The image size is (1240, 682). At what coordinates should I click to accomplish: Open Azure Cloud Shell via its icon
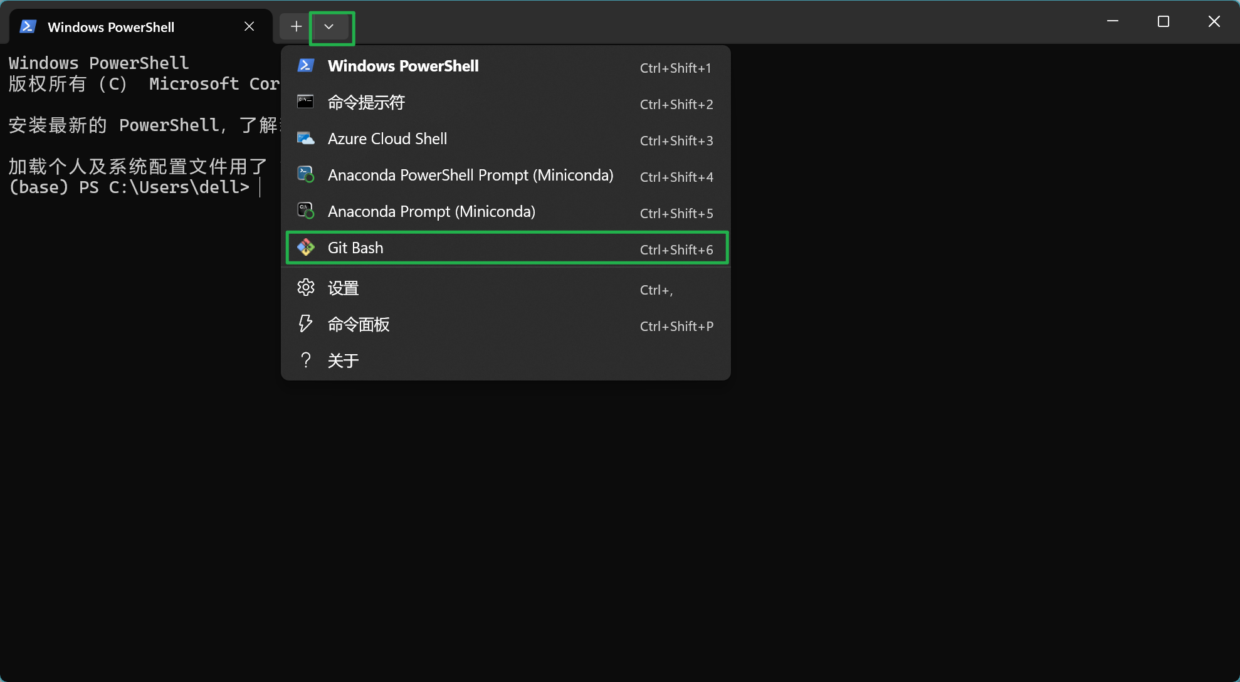pyautogui.click(x=306, y=138)
